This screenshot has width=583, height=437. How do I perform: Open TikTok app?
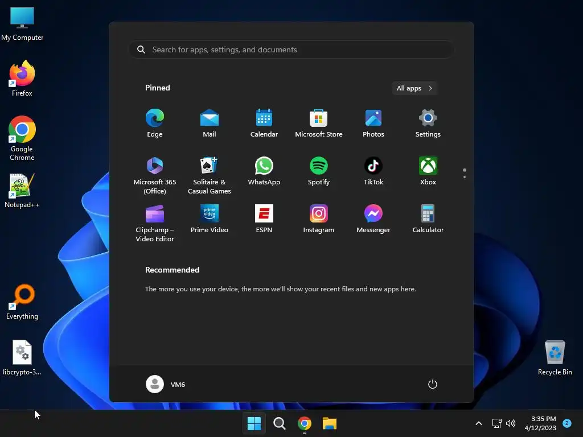click(373, 171)
